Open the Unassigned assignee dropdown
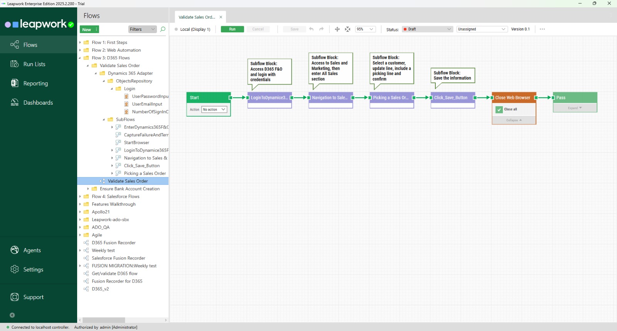 [x=482, y=29]
